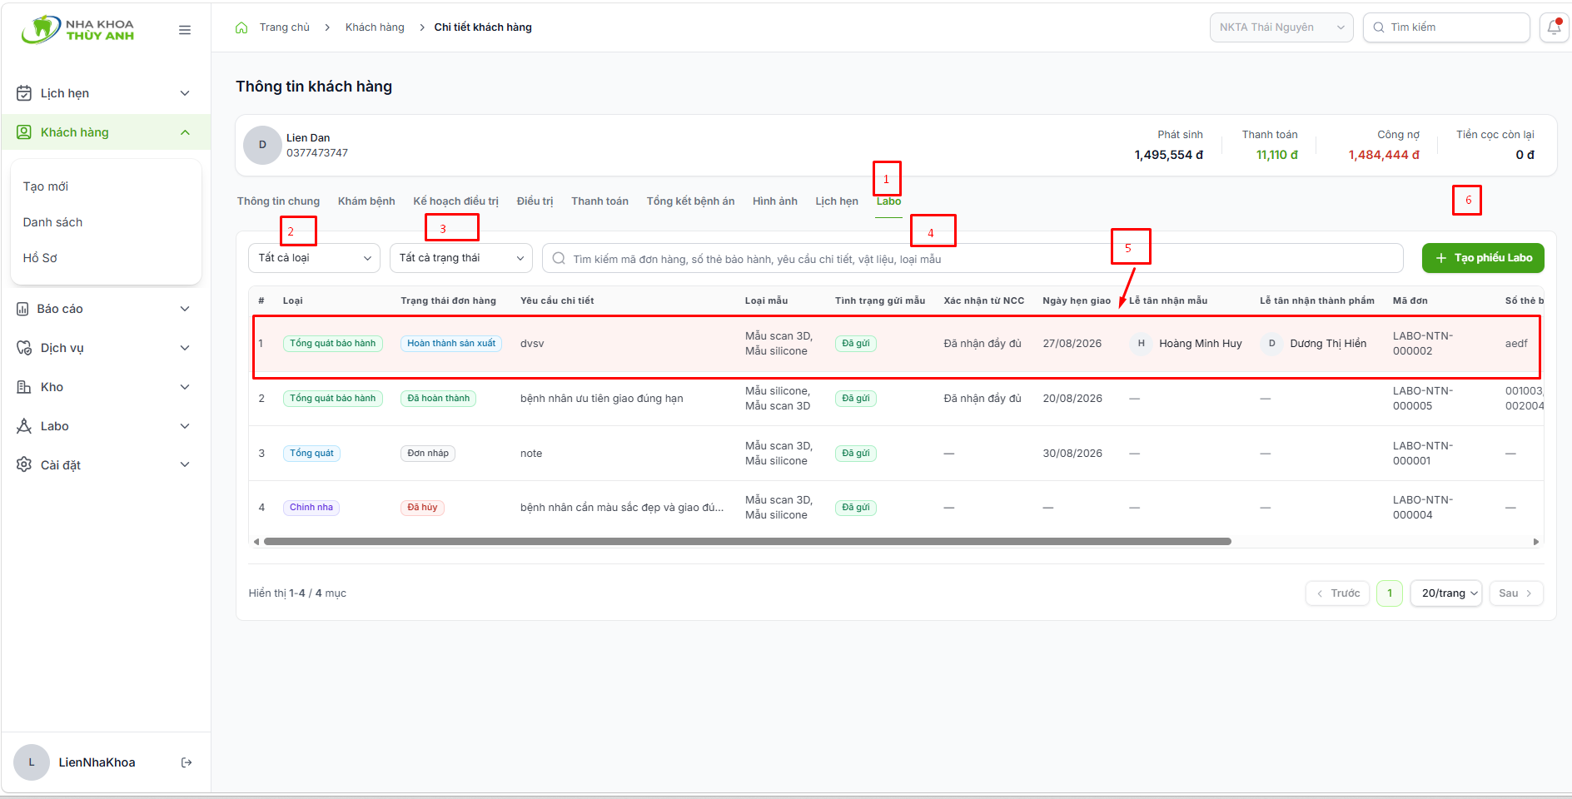Click the Kho warehouse icon
This screenshot has width=1572, height=799.
tap(24, 387)
